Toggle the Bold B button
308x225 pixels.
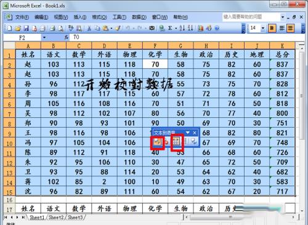pos(272,28)
